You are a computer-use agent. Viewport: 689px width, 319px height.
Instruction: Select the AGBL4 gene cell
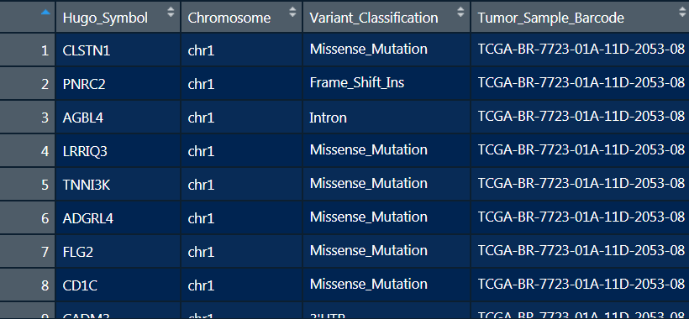click(x=118, y=118)
